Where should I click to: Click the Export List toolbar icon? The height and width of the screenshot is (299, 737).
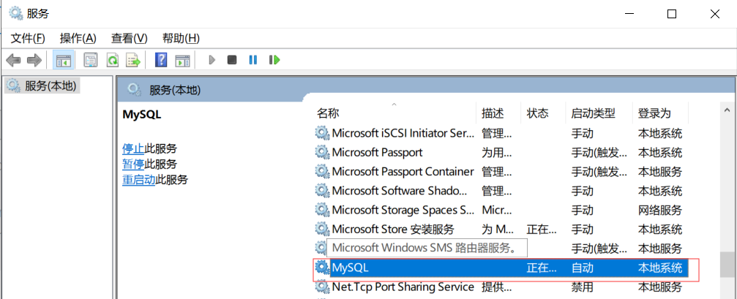pyautogui.click(x=133, y=60)
